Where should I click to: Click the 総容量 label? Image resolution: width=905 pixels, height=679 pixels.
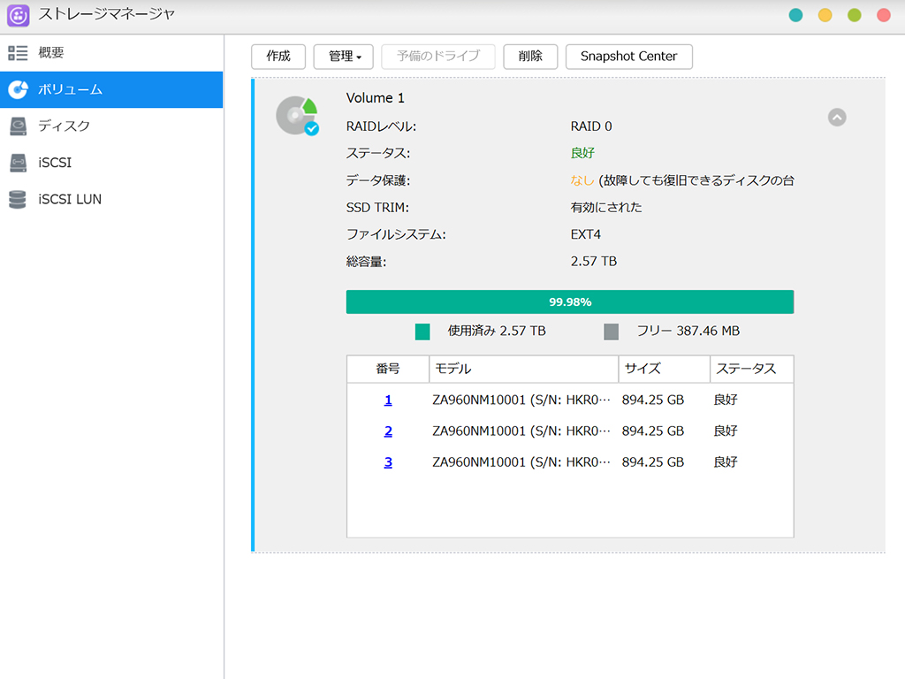(x=366, y=262)
